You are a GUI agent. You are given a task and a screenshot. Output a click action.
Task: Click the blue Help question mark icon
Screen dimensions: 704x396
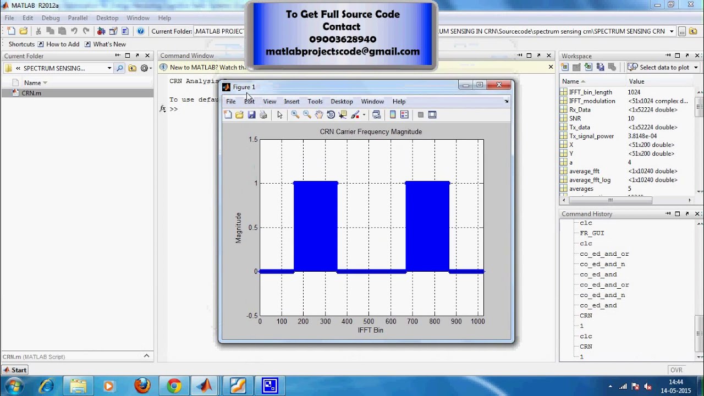[x=141, y=31]
